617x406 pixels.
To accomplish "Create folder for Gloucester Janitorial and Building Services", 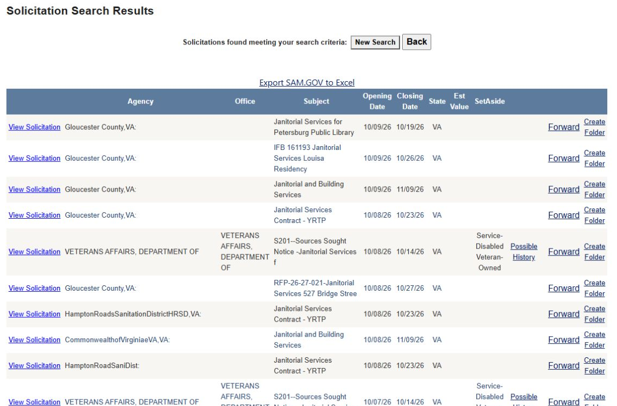I will click(x=594, y=189).
